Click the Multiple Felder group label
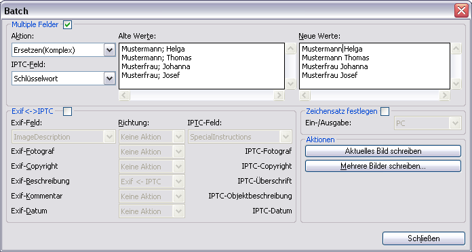Viewport: 472px width, 252px height. 35,24
